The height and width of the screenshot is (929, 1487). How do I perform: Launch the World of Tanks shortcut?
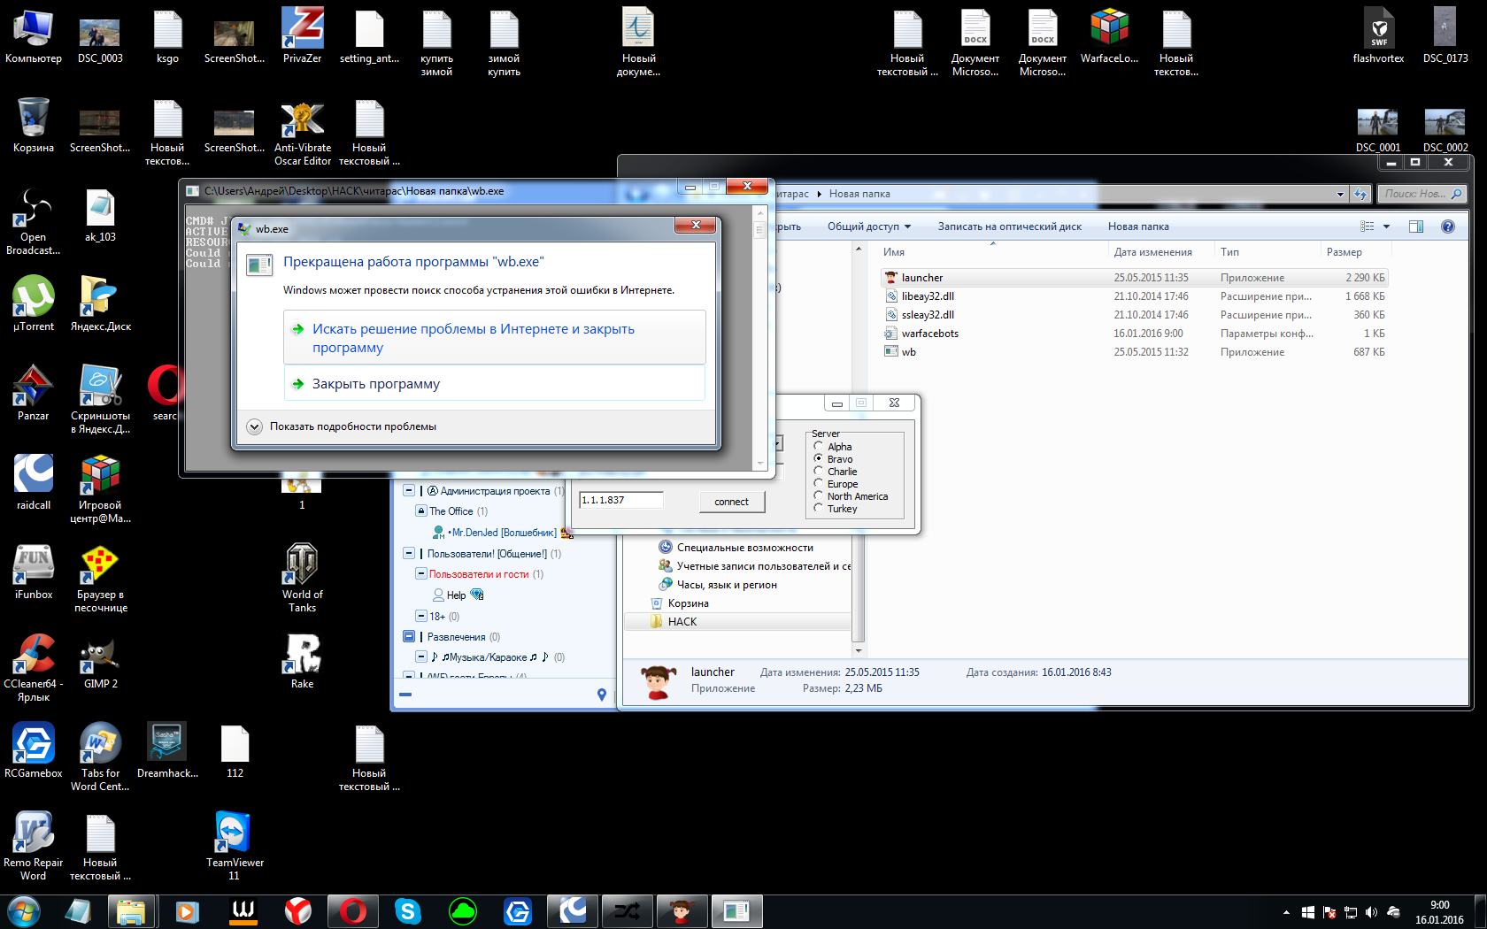[x=302, y=578]
